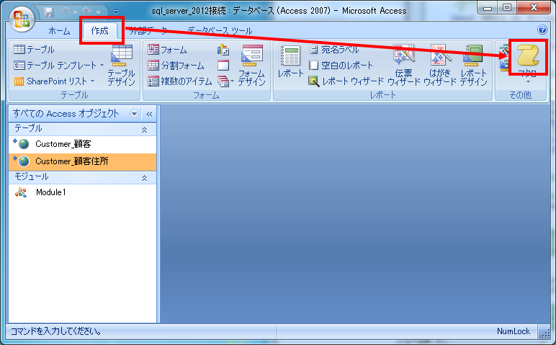
Task: Select Module1 in navigation pane
Action: pyautogui.click(x=82, y=192)
